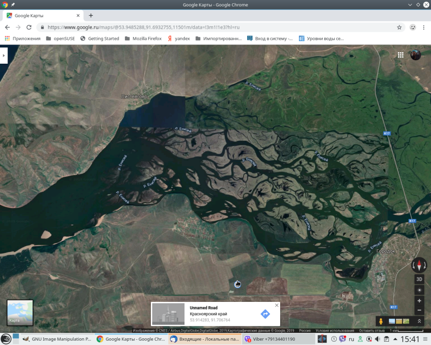Open the openSUSE bookmarks folder
The height and width of the screenshot is (345, 431).
[x=60, y=39]
